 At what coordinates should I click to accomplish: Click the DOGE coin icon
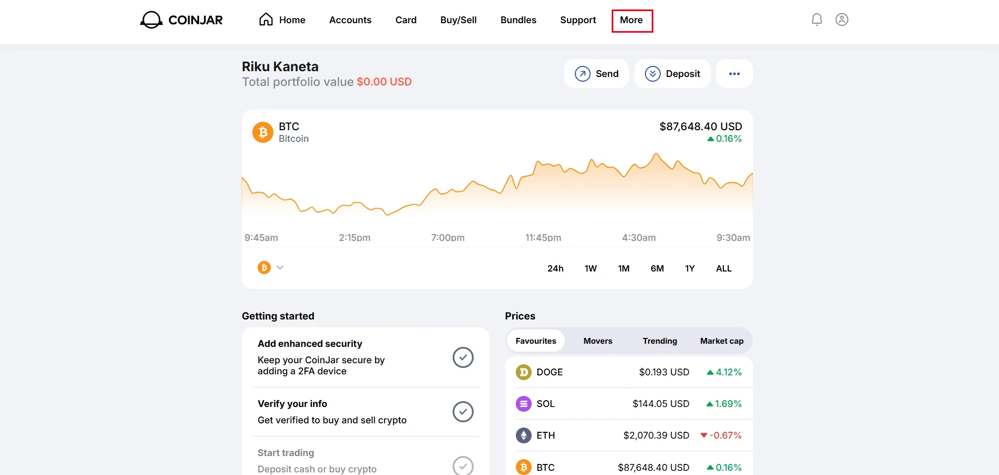coord(523,372)
